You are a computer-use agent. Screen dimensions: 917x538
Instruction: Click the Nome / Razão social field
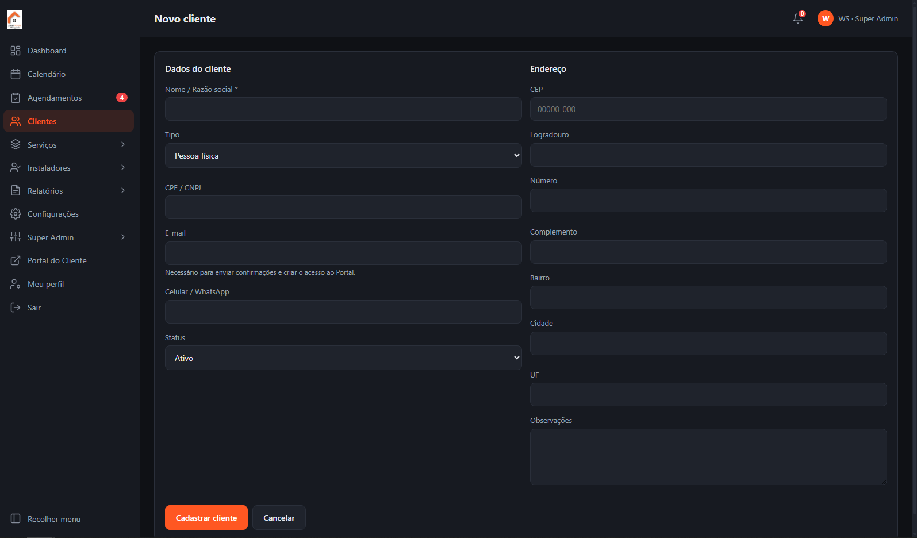point(343,109)
